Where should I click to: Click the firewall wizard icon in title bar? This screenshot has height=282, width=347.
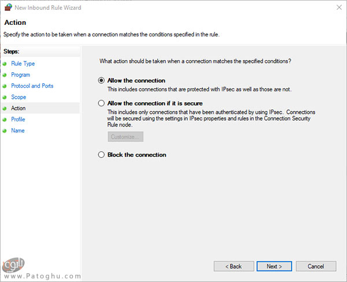(8, 7)
